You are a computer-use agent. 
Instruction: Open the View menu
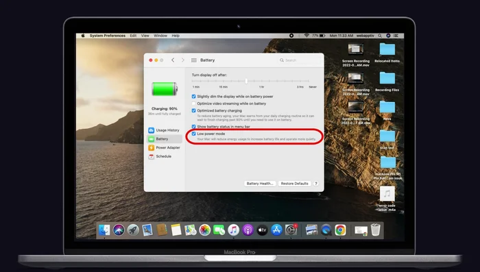[x=145, y=36]
